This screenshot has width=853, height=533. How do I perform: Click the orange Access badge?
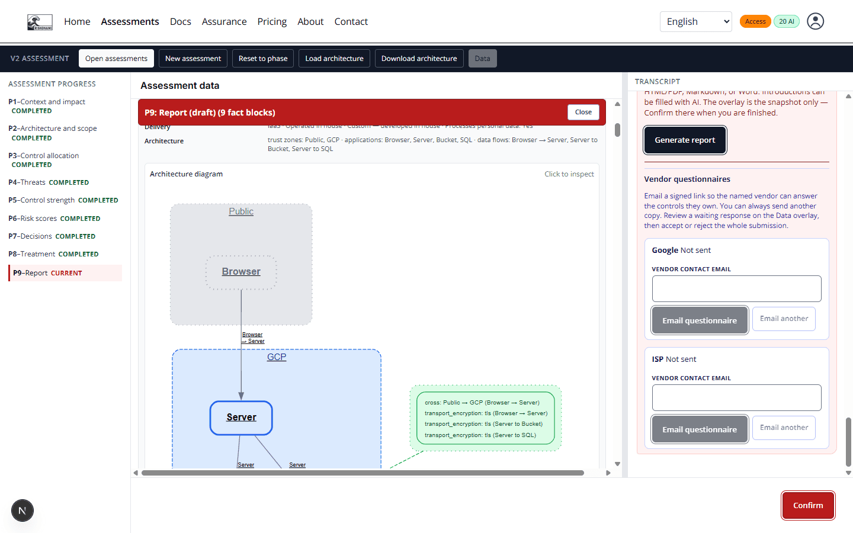click(755, 21)
